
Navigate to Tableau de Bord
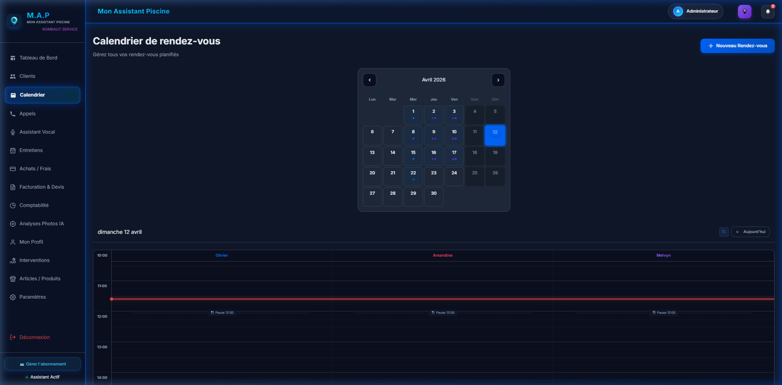[38, 58]
